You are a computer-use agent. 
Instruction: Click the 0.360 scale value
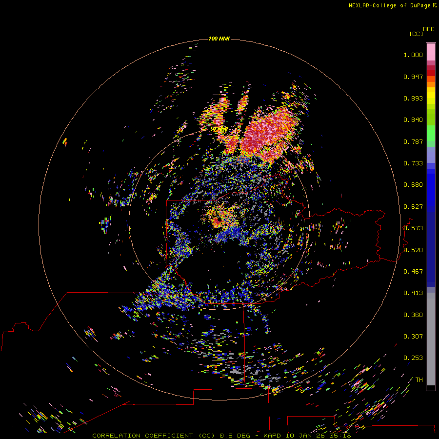[413, 315]
